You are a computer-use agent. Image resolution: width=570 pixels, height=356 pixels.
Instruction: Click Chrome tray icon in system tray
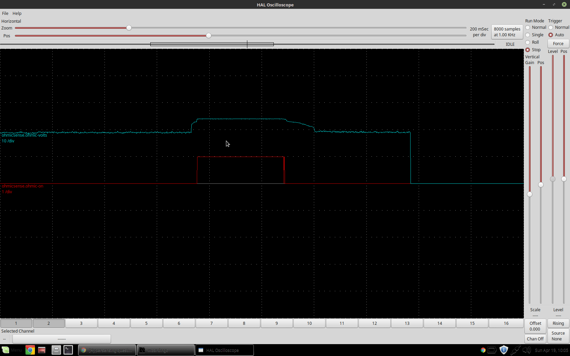pos(483,350)
